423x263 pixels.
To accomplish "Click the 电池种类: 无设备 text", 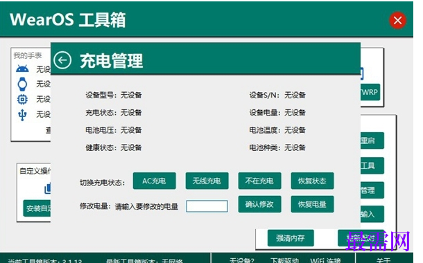I will coord(277,147).
